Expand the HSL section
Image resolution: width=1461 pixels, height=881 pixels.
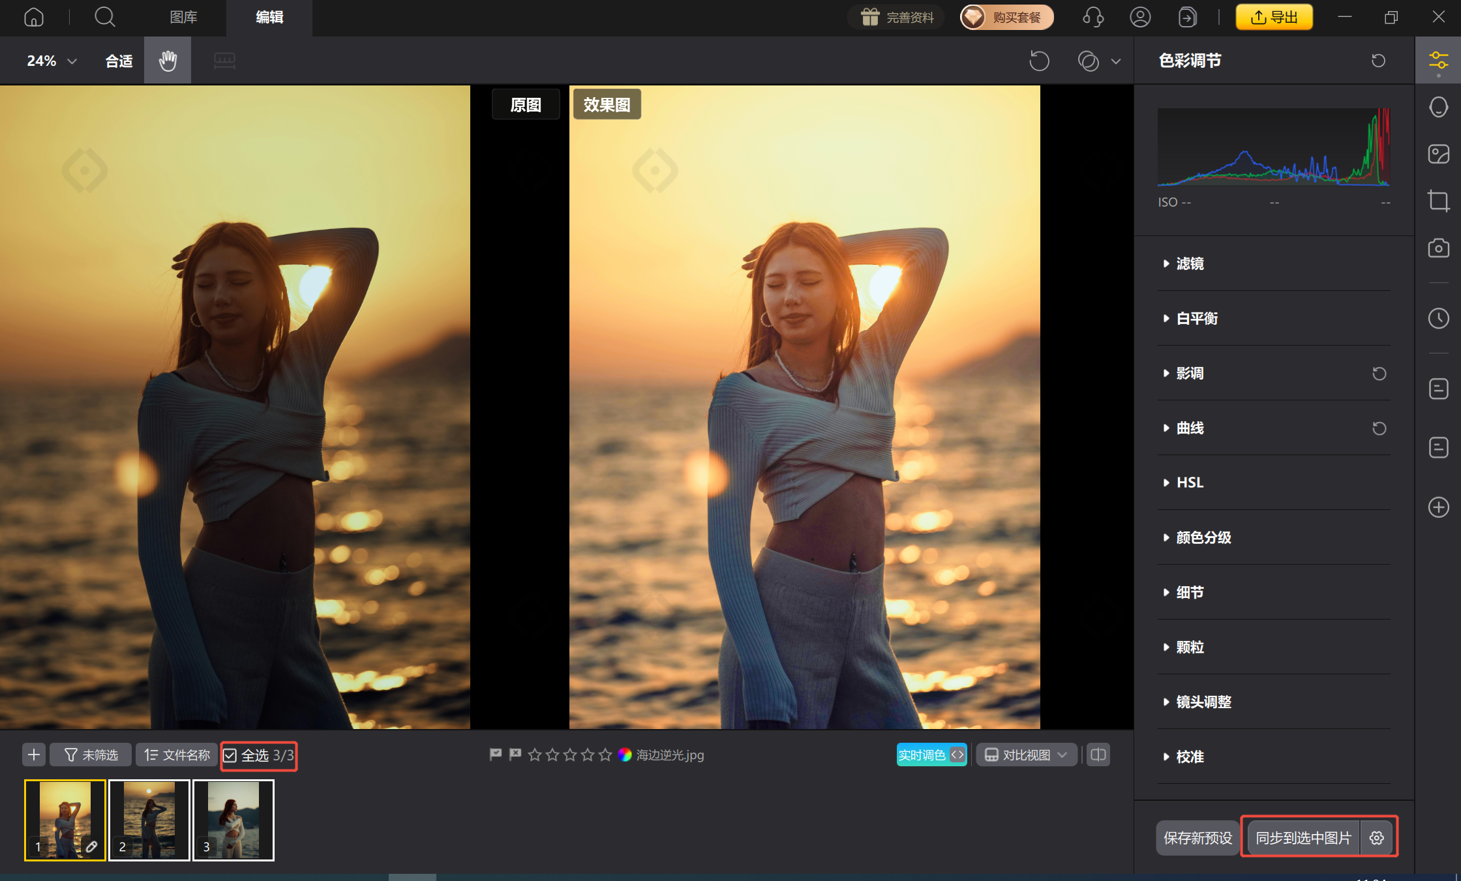click(x=1274, y=483)
